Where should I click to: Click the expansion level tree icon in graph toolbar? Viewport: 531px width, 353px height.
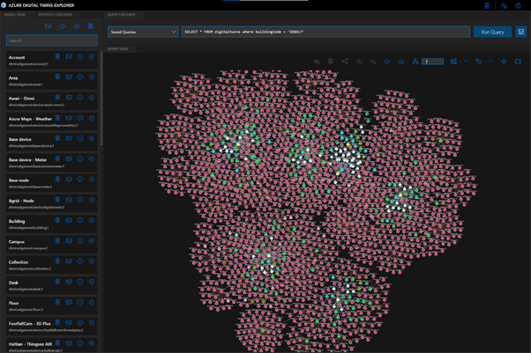tap(415, 62)
